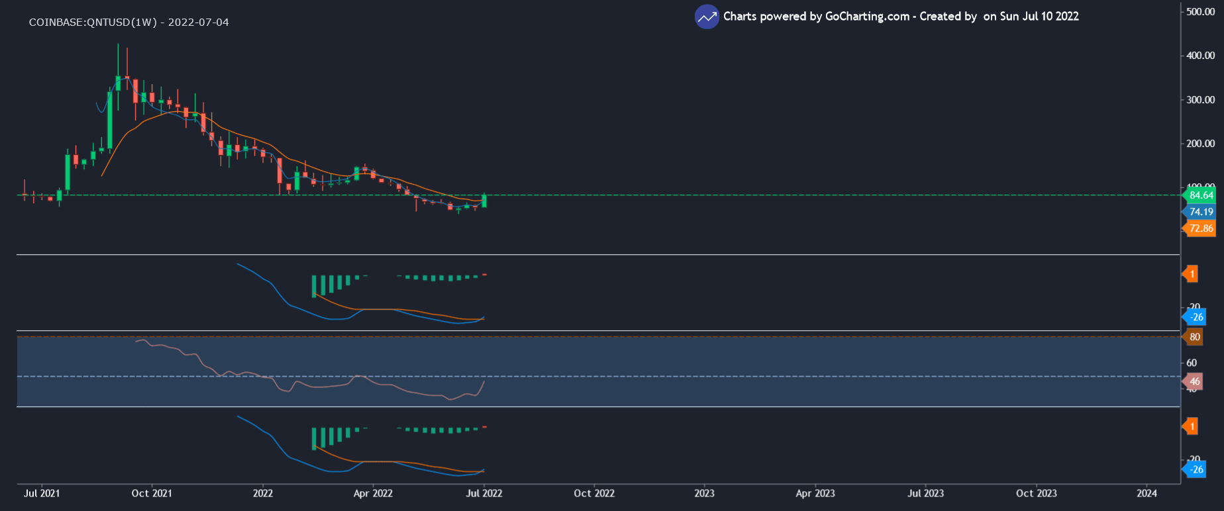Open the GoCharting.com credit text
The height and width of the screenshot is (511, 1224).
click(x=900, y=17)
